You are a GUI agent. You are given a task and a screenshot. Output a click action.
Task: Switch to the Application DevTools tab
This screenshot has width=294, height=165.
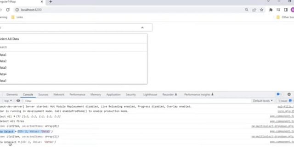113,94
